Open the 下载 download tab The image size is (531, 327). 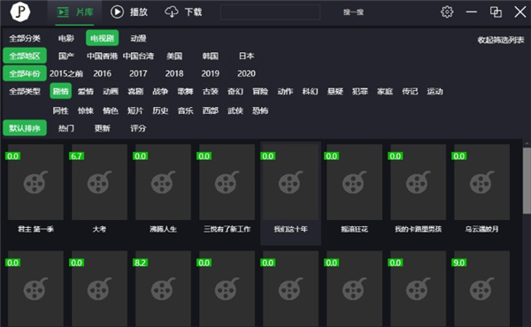[x=183, y=12]
